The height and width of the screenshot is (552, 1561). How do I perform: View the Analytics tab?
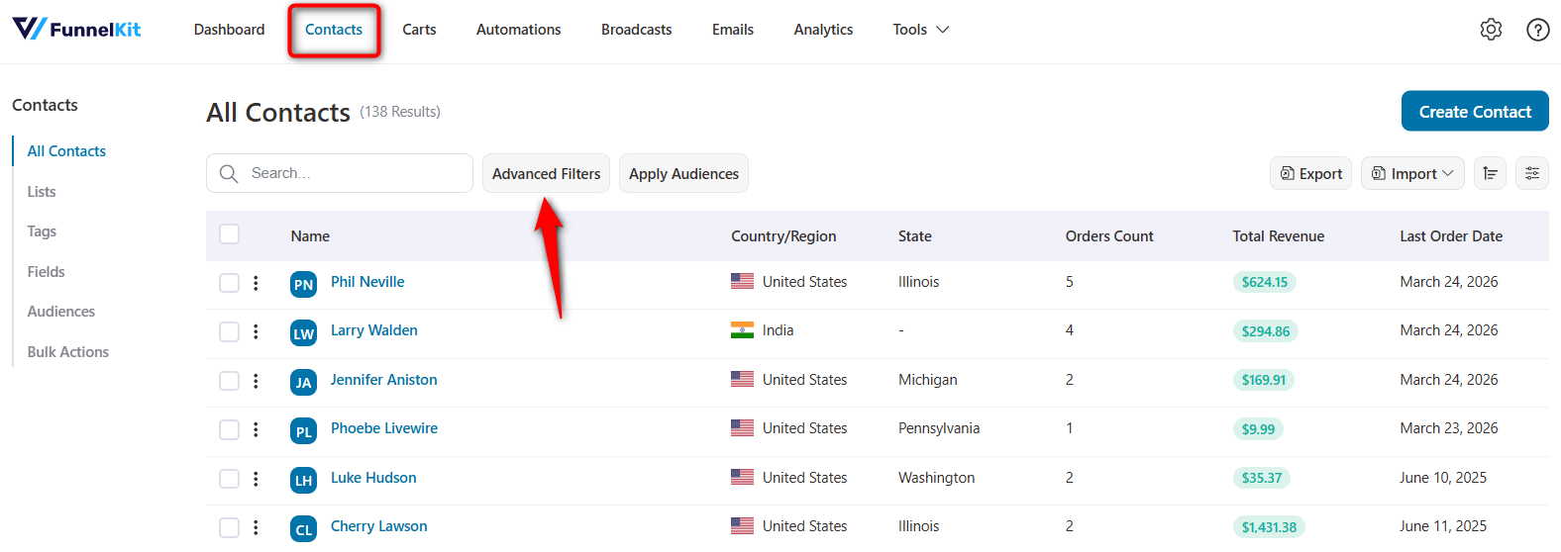click(x=823, y=30)
